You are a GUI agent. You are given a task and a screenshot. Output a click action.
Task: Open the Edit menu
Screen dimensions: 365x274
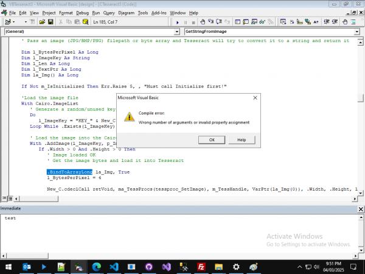(23, 13)
